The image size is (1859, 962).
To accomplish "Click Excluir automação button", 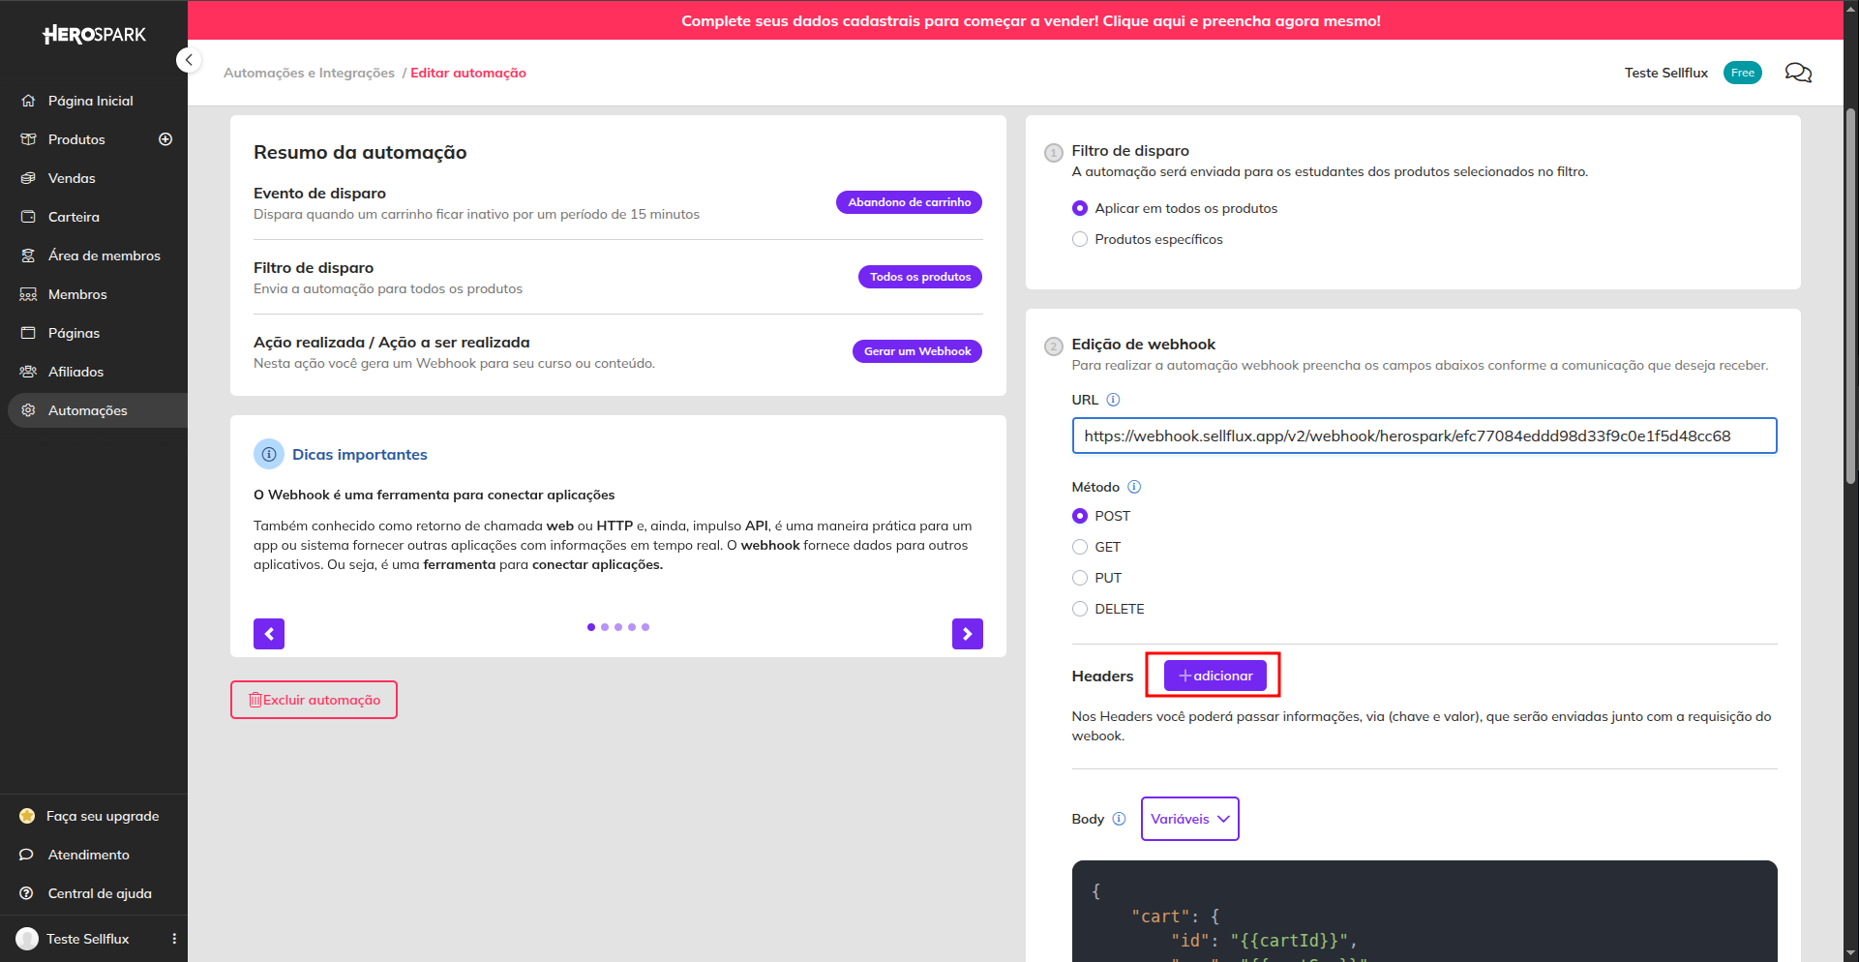I will point(314,700).
